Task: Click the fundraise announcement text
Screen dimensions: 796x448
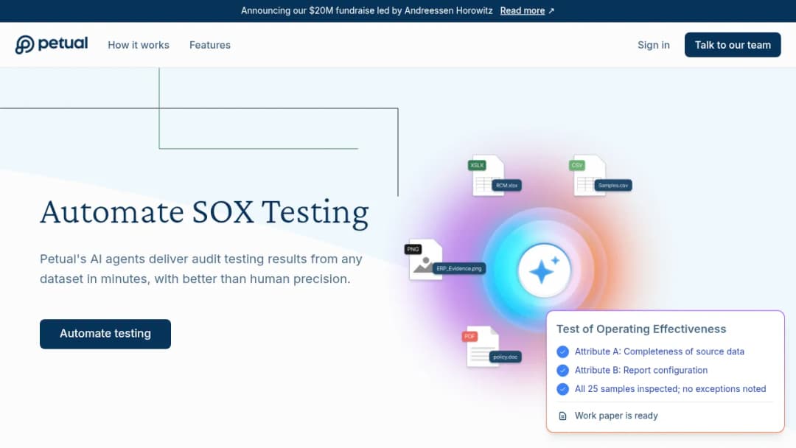Action: (366, 10)
